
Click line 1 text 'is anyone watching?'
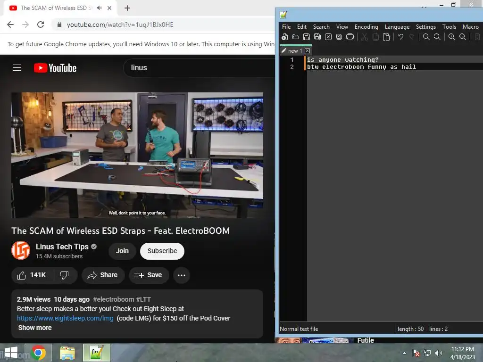pyautogui.click(x=343, y=60)
